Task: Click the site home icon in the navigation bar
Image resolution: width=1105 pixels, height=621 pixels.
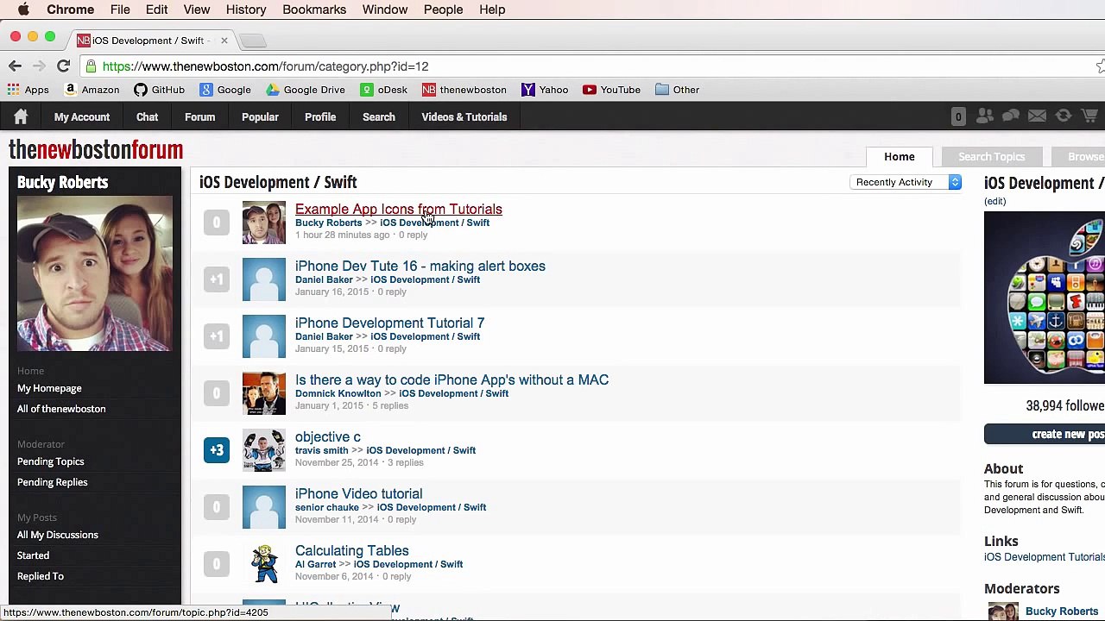Action: point(21,116)
